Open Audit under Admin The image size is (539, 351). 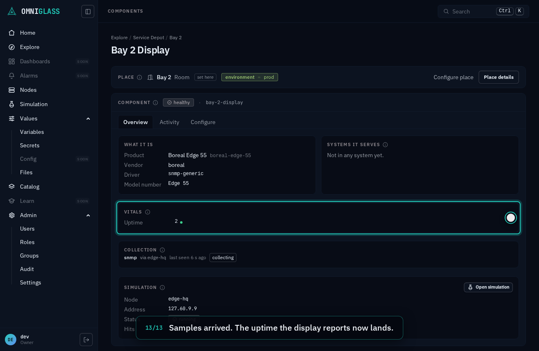(x=27, y=269)
